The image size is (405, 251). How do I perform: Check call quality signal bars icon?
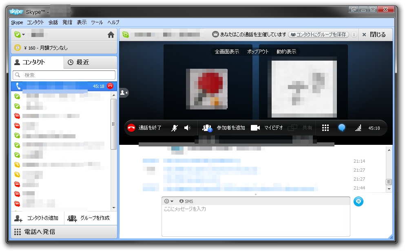click(358, 128)
